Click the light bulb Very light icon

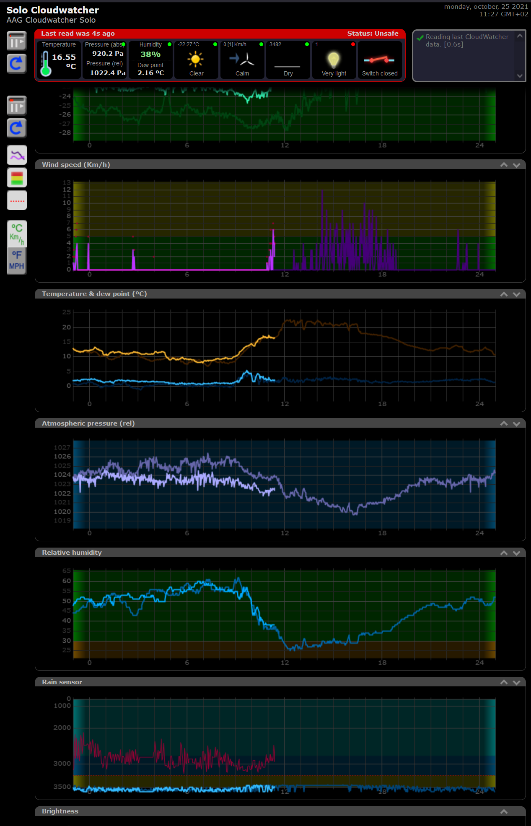(334, 60)
